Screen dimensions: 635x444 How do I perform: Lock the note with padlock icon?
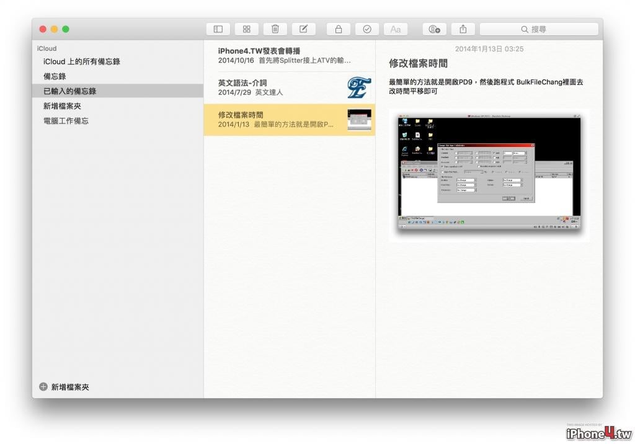pos(339,29)
